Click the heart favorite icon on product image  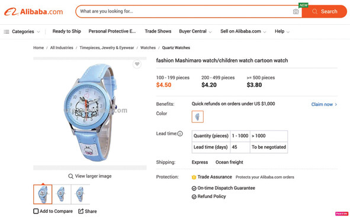pos(137,64)
